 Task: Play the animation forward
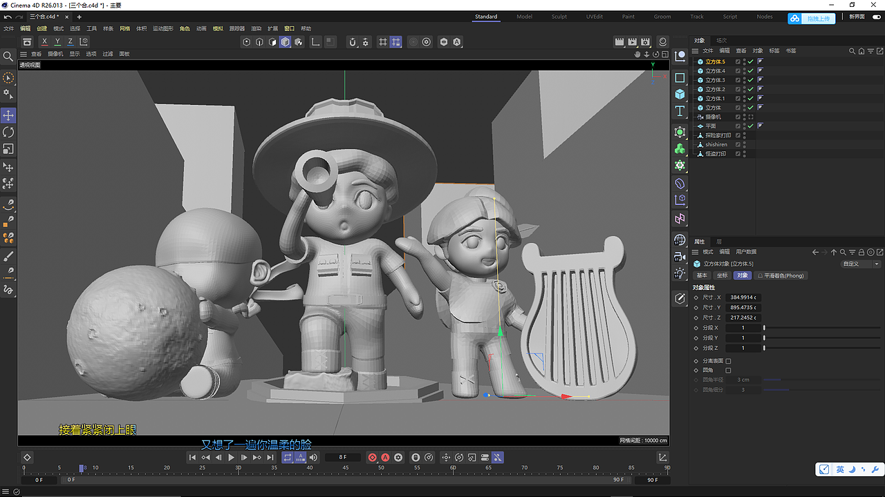tap(232, 458)
